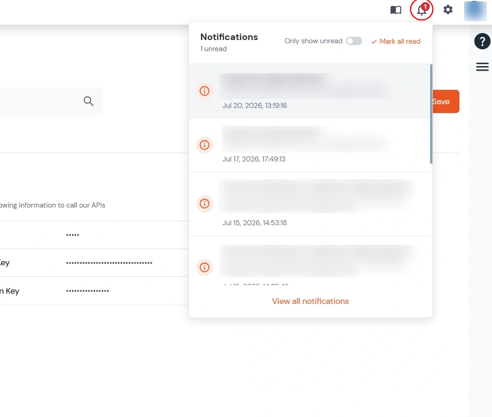This screenshot has height=417, width=492.
Task: Toggle Only show unread switch
Action: pos(354,41)
